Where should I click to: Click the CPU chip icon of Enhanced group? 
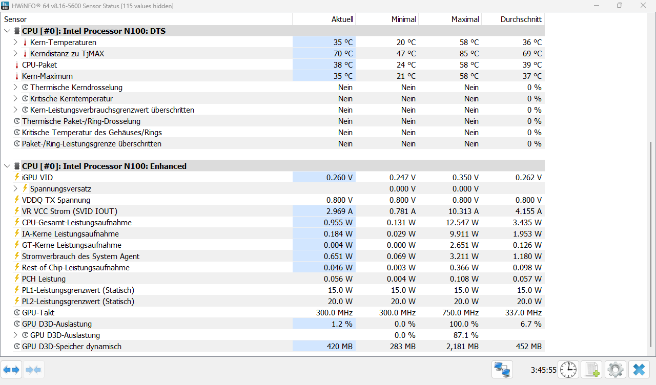(17, 166)
